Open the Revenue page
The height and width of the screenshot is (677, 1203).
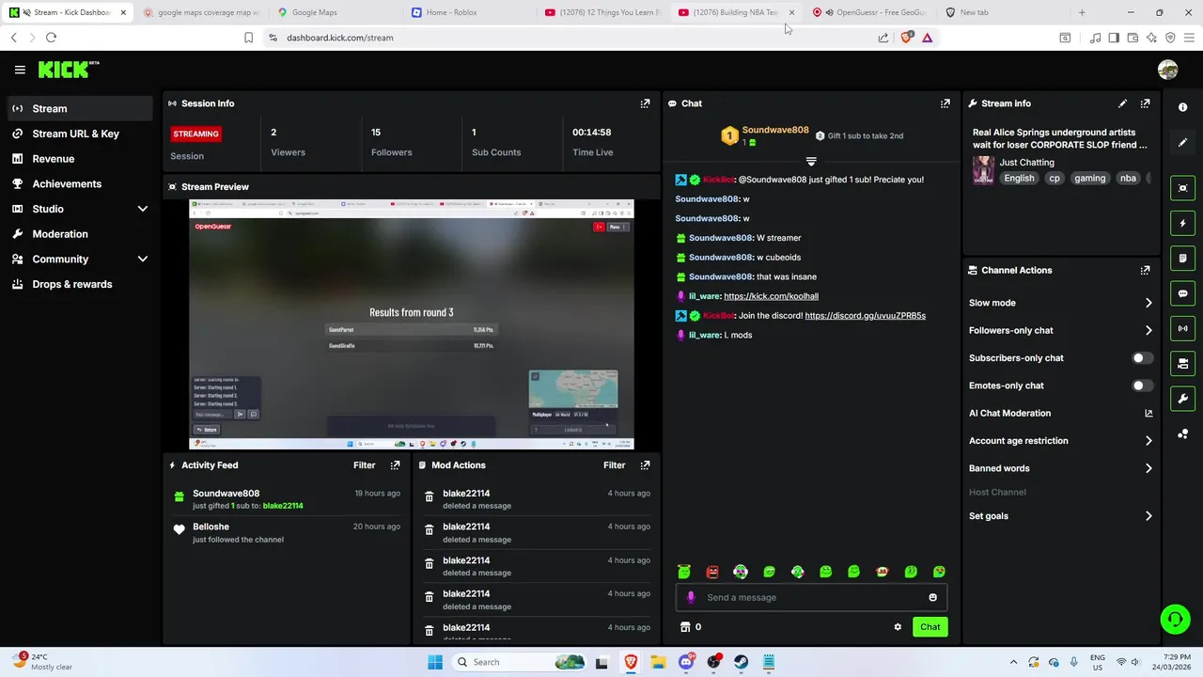point(80,159)
